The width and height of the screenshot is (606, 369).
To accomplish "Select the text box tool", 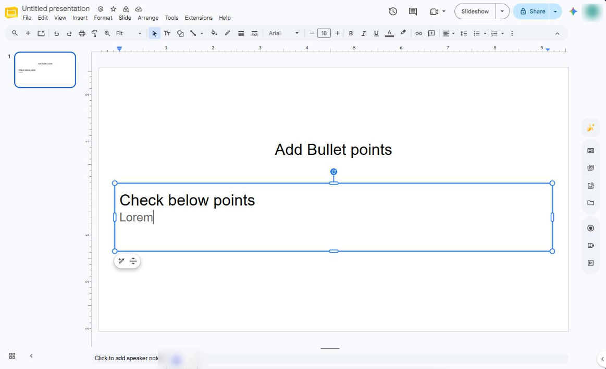I will (167, 34).
